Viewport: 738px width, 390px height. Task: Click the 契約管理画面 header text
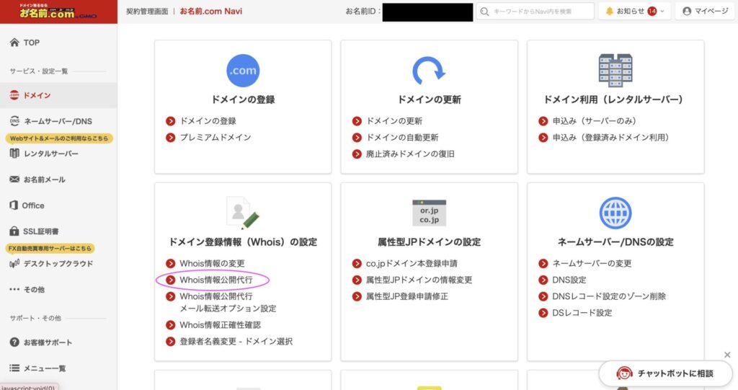click(x=147, y=12)
